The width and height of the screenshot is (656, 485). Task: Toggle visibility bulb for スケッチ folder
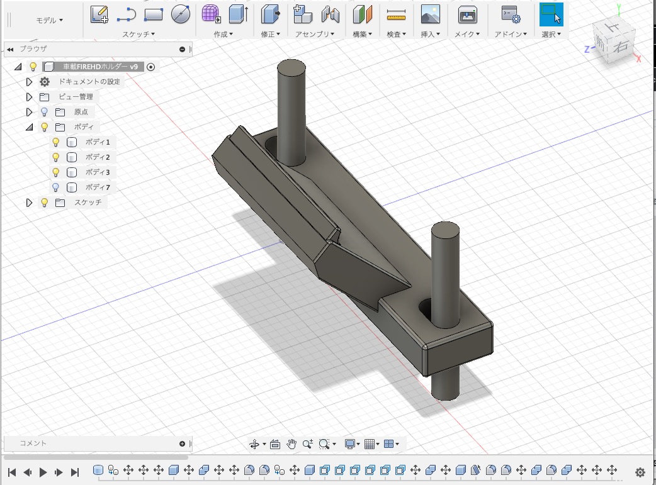(x=44, y=203)
